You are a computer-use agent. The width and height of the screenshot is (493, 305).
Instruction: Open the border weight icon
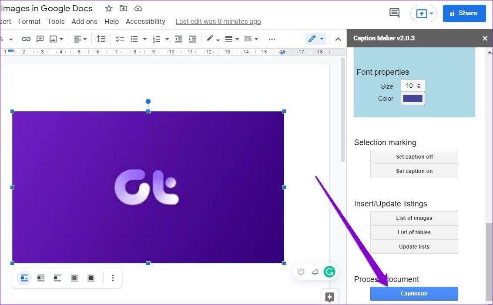tap(229, 39)
